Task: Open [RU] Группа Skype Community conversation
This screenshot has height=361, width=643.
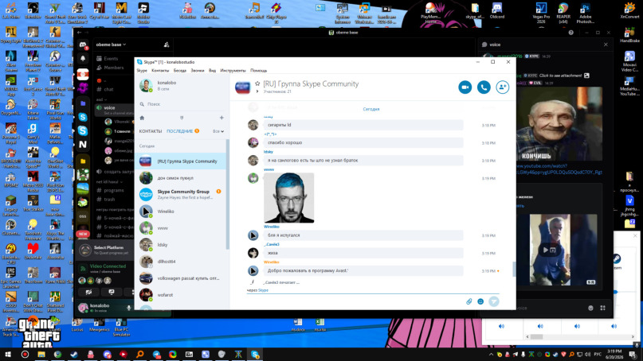Action: [x=181, y=161]
